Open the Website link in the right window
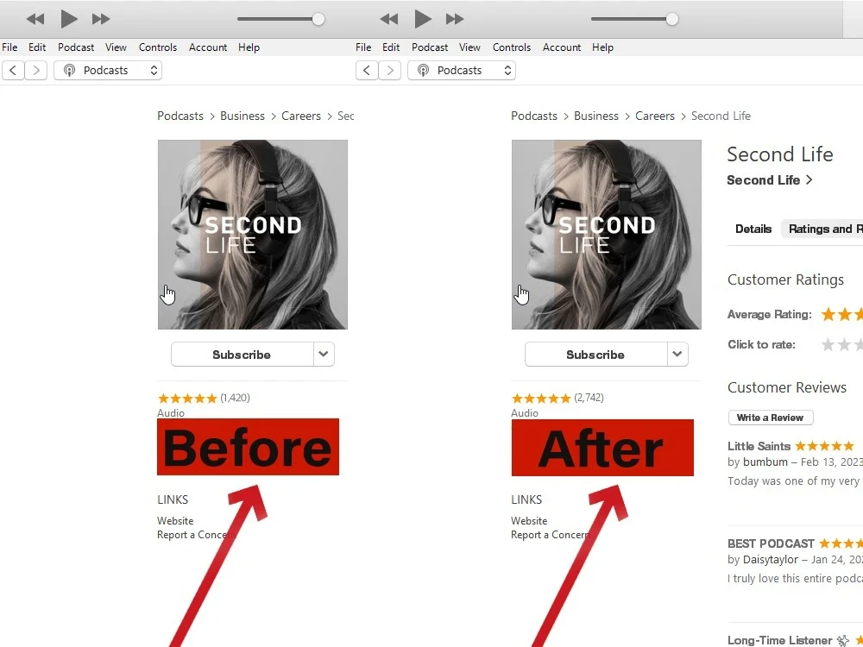The image size is (863, 647). 529,520
